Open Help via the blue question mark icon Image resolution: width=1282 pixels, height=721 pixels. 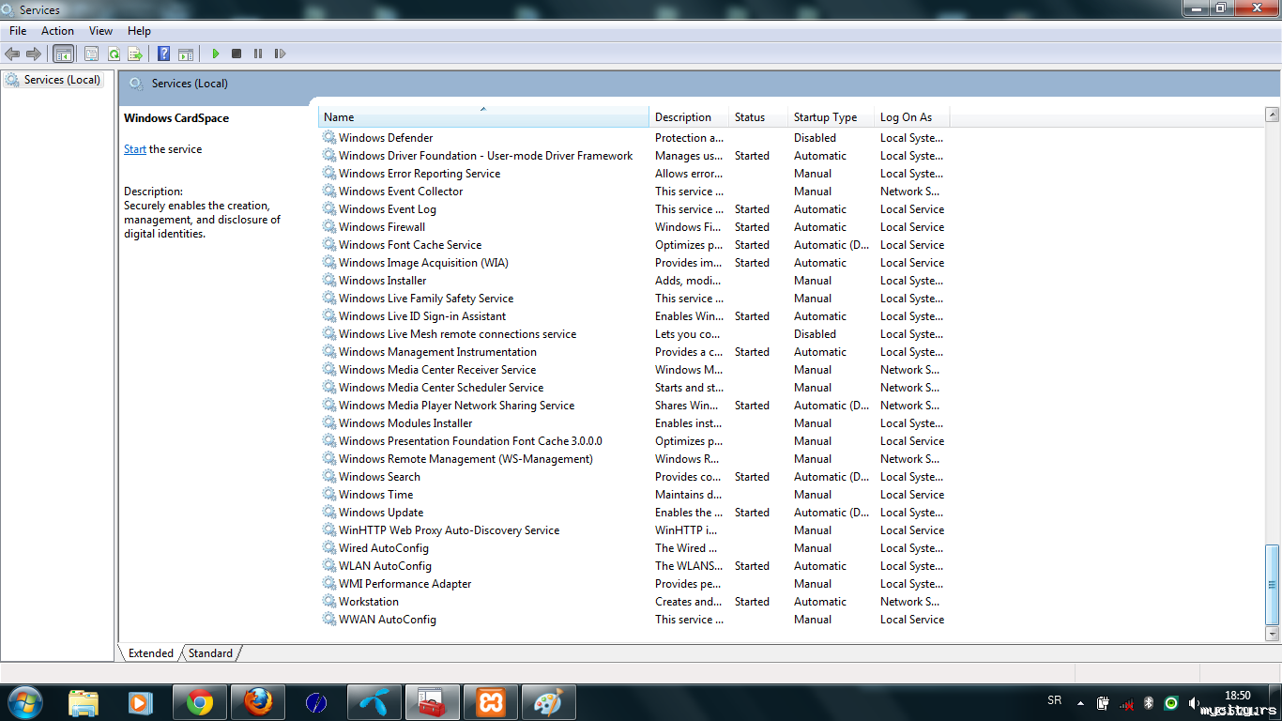pyautogui.click(x=163, y=54)
